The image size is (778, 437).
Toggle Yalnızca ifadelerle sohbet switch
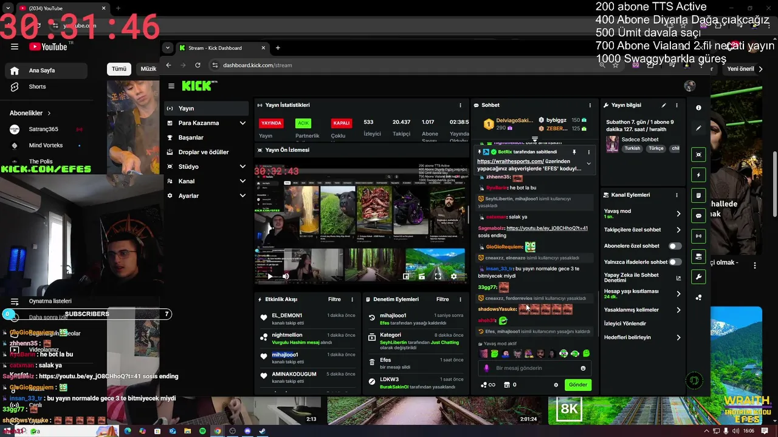[675, 262]
